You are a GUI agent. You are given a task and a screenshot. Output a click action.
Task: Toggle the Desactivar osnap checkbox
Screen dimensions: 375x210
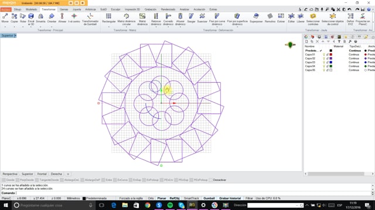pyautogui.click(x=211, y=180)
